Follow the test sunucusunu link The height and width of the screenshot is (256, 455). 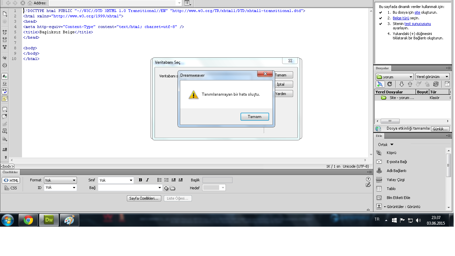417,24
